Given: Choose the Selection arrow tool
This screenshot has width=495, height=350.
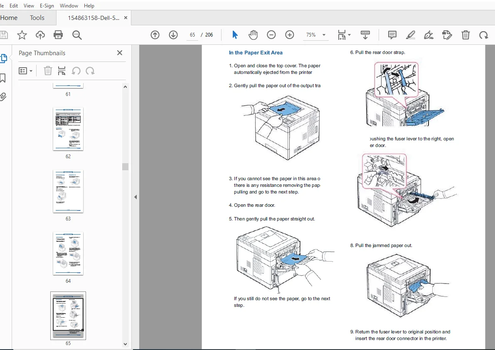Looking at the screenshot, I should [235, 35].
